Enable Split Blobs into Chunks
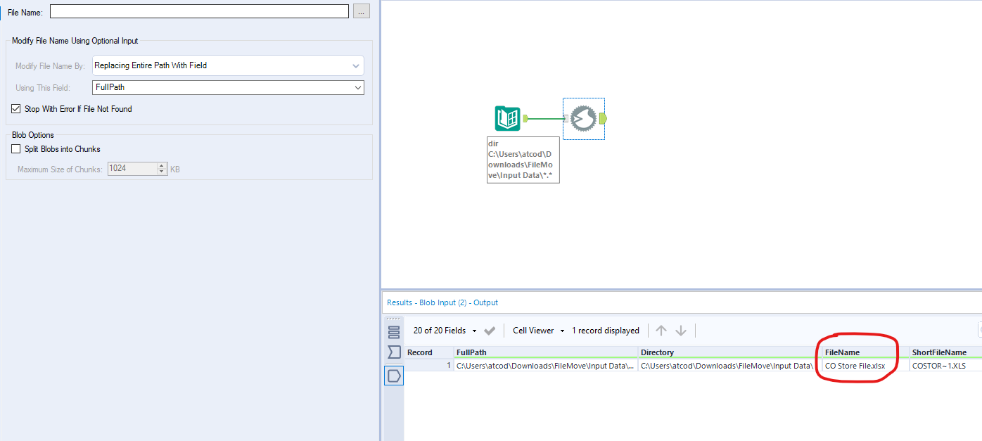982x441 pixels. point(15,148)
